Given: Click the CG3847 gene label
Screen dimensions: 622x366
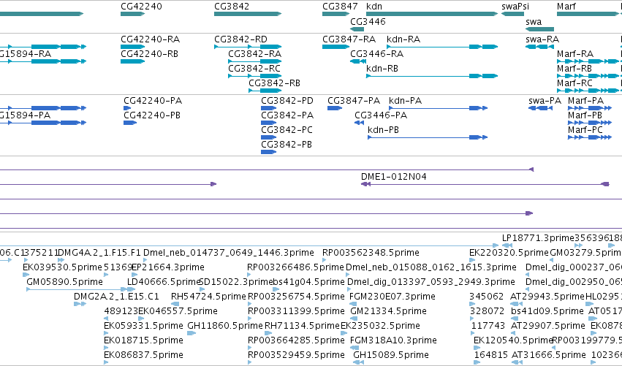Looking at the screenshot, I should coord(340,7).
